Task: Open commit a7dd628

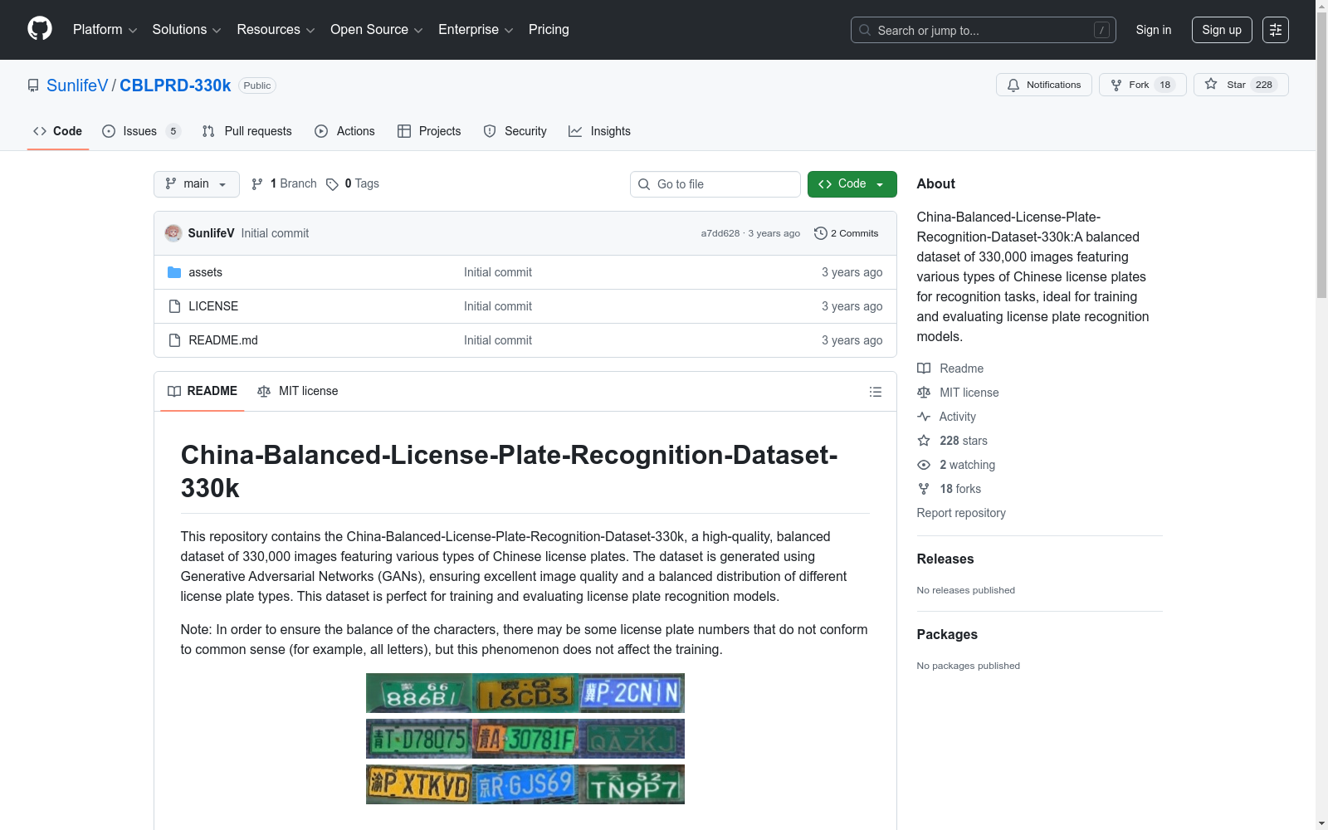Action: (720, 233)
